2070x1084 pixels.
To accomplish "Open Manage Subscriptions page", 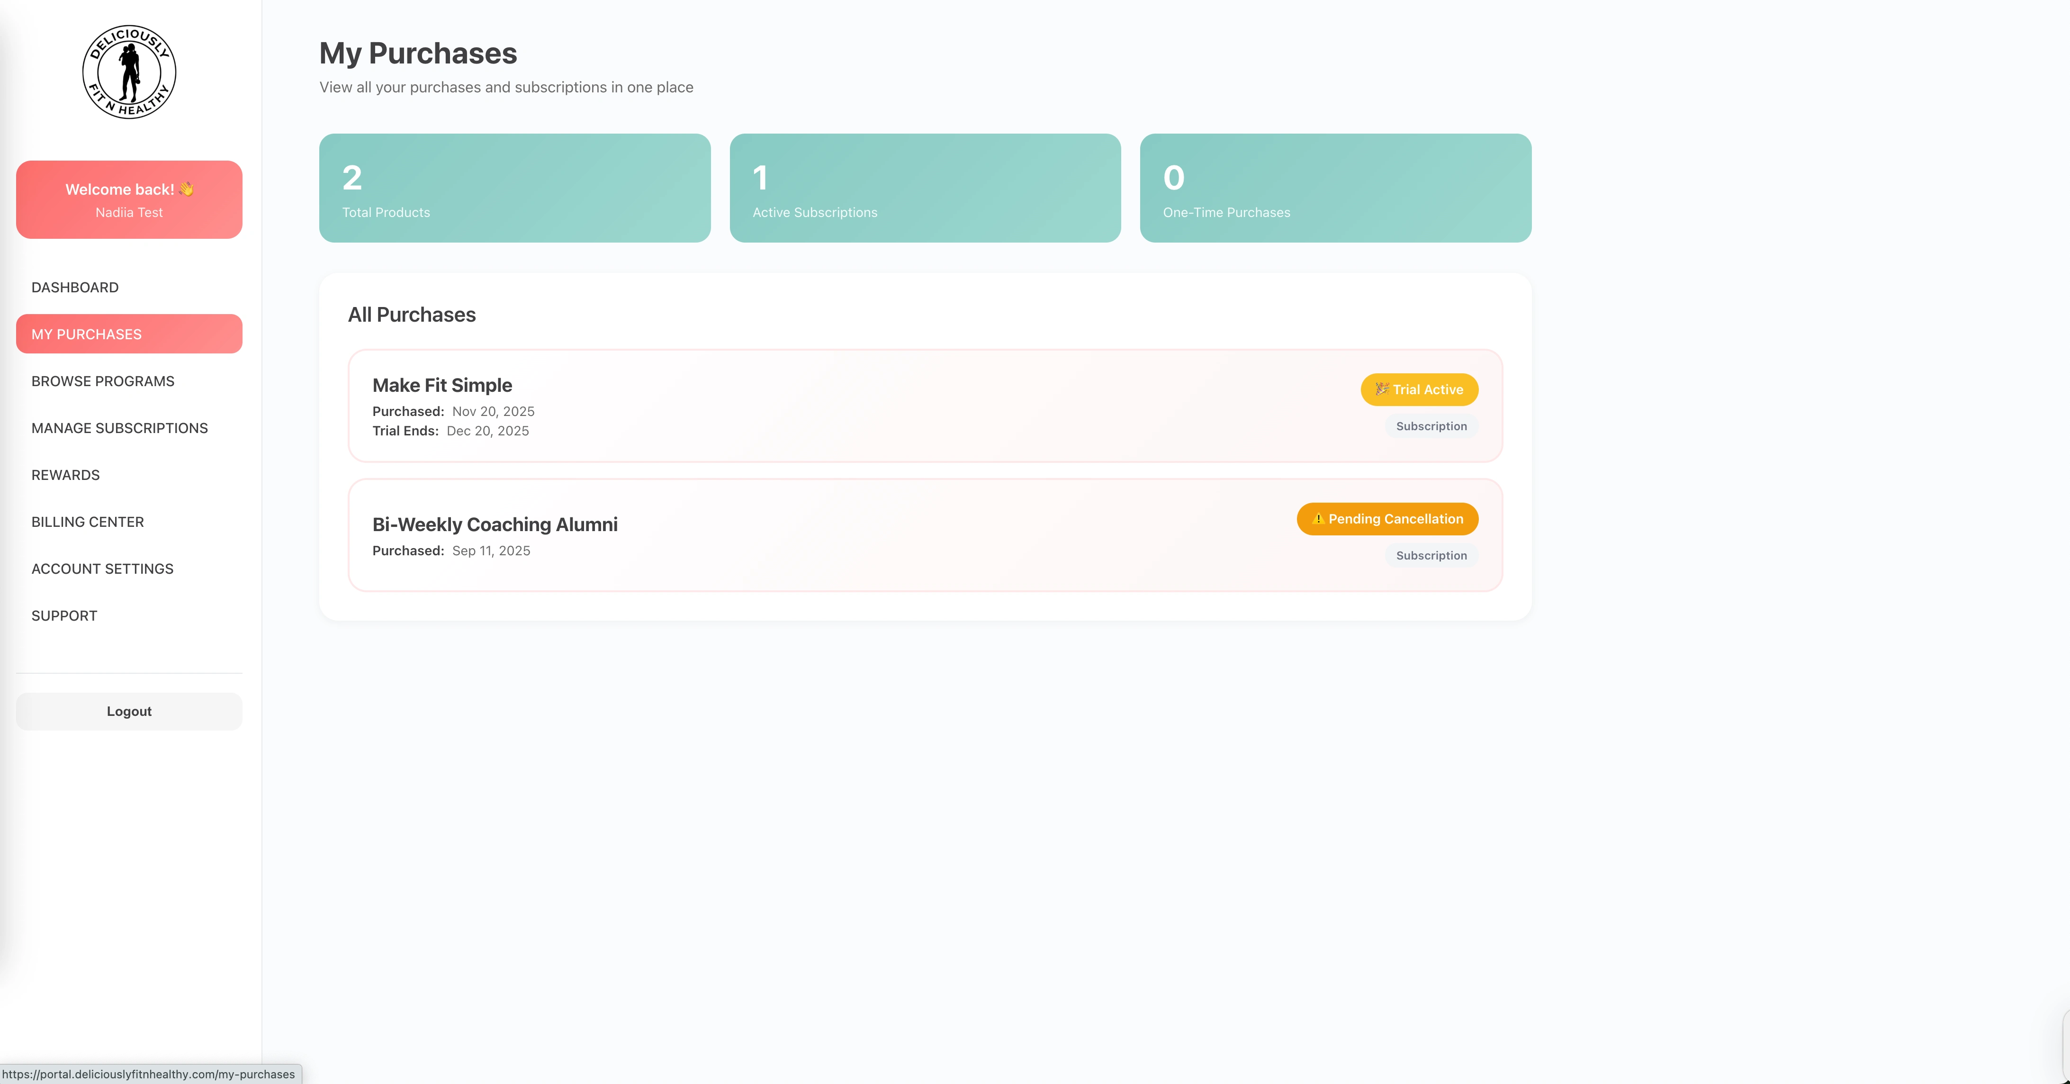I will pyautogui.click(x=120, y=428).
